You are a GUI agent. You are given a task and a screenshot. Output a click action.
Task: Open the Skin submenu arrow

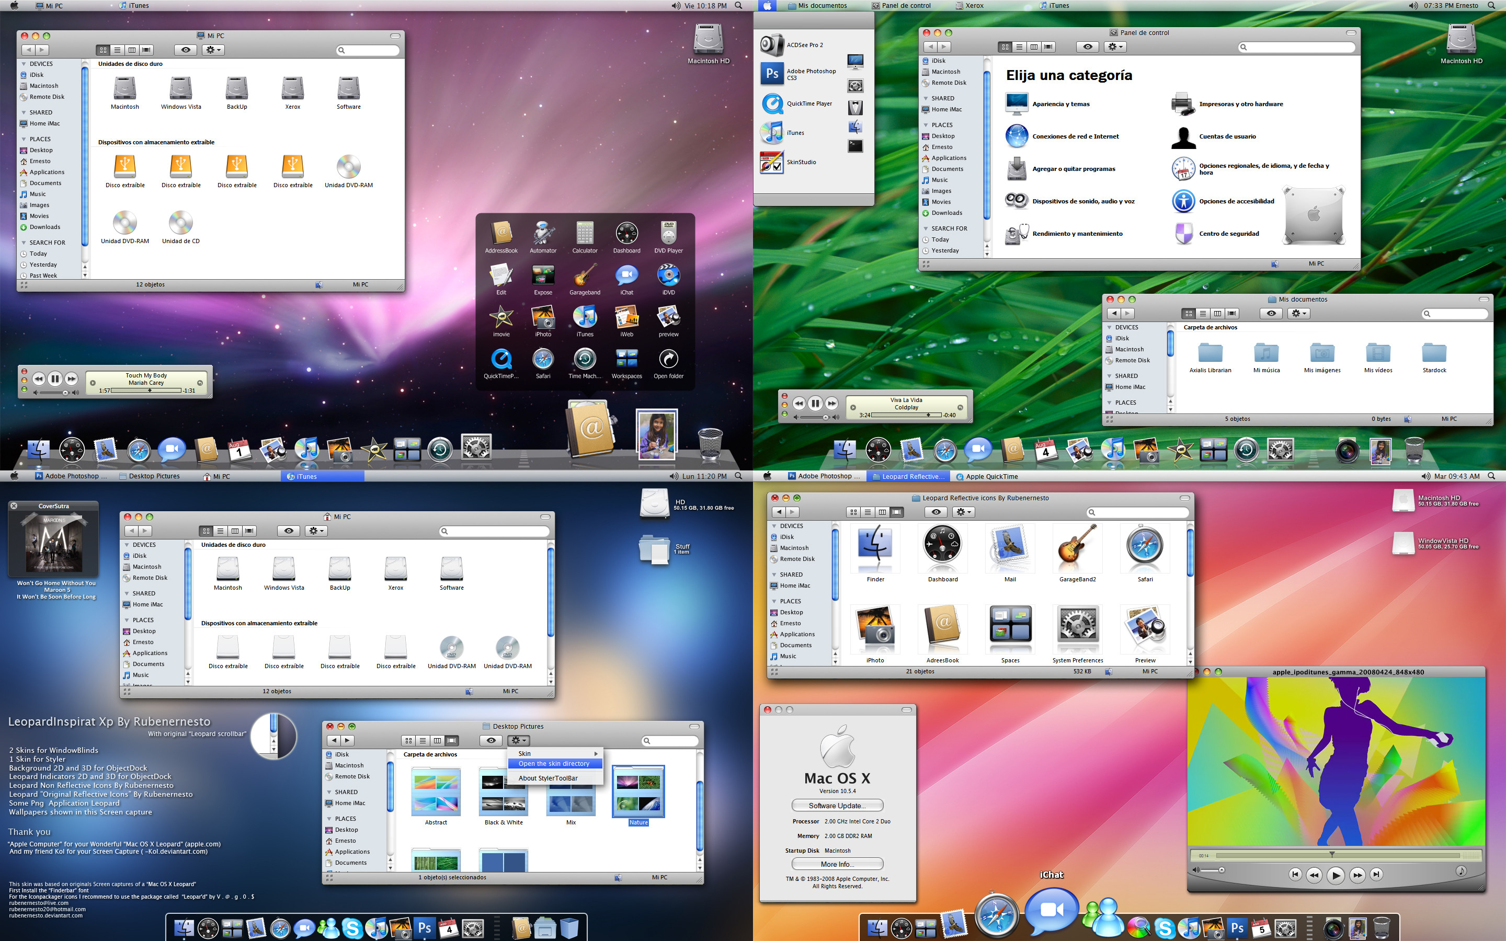[596, 754]
